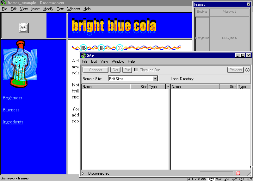Viewport: 253px width, 181px height.
Task: Sort local directory pane by Type column header
Action: (244, 87)
